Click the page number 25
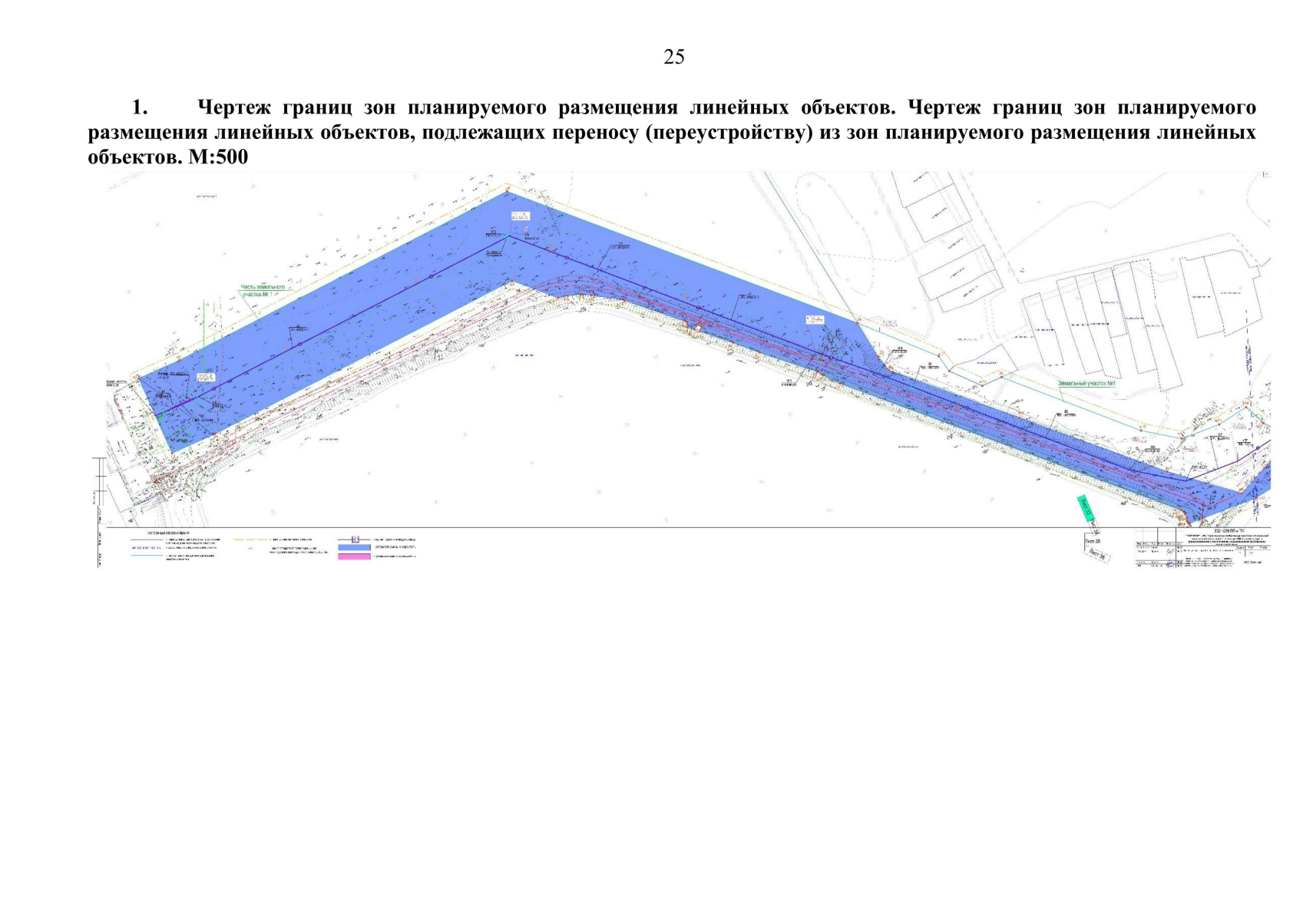The width and height of the screenshot is (1303, 921). tap(673, 58)
